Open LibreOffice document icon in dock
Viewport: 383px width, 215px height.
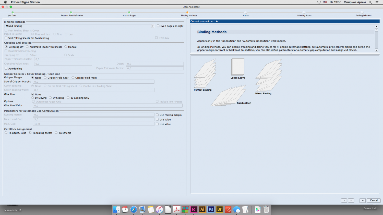168,209
